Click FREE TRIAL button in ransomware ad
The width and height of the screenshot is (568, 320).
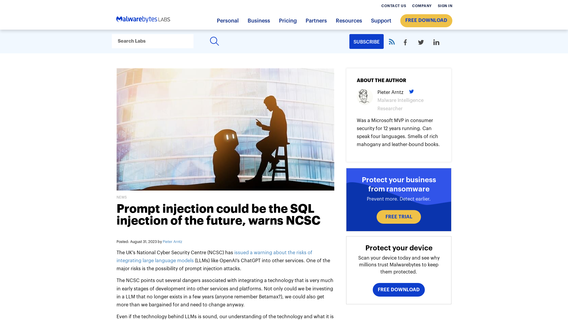pyautogui.click(x=399, y=217)
